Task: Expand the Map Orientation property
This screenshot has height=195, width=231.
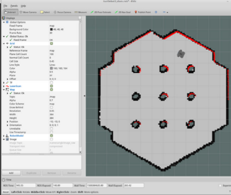Action: click(7, 125)
